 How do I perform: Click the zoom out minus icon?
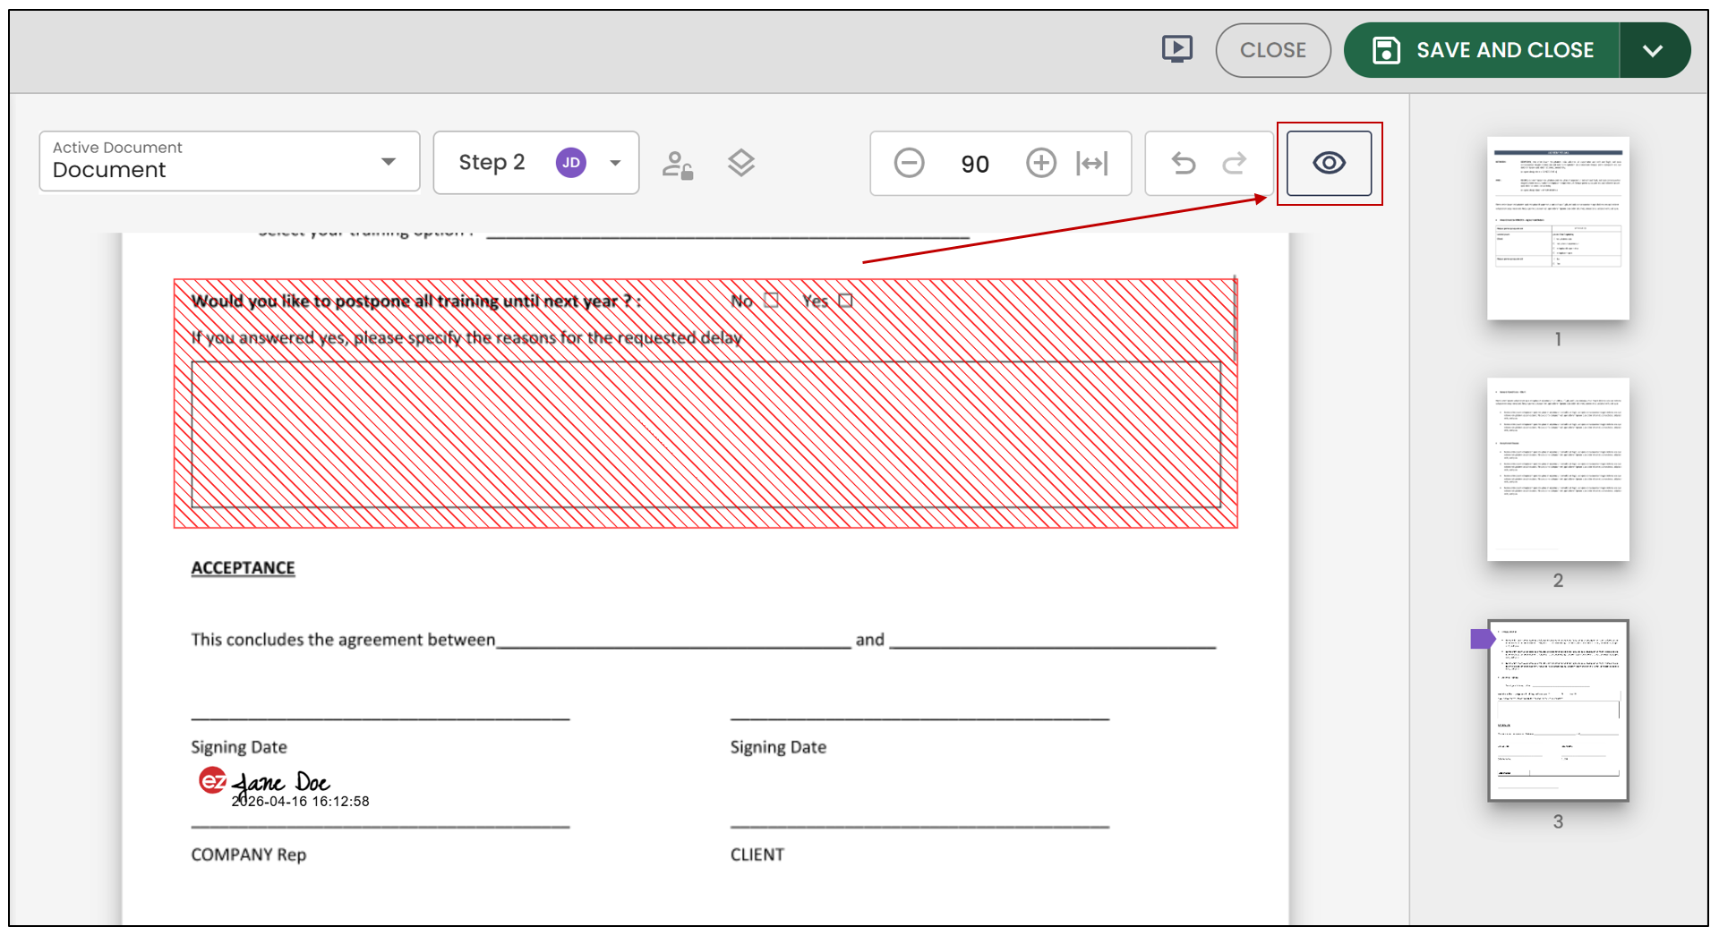909,163
